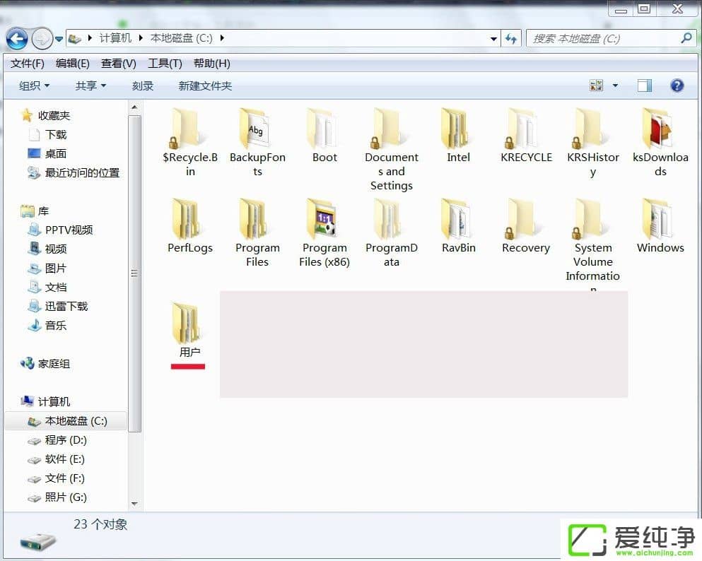Open the Windows folder
Screen dimensions: 702x561
coord(660,220)
